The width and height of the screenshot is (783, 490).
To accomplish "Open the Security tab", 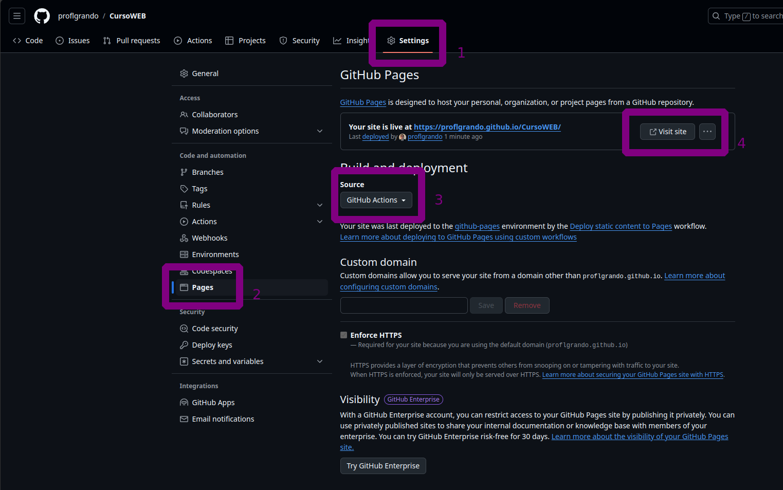I will (x=299, y=41).
